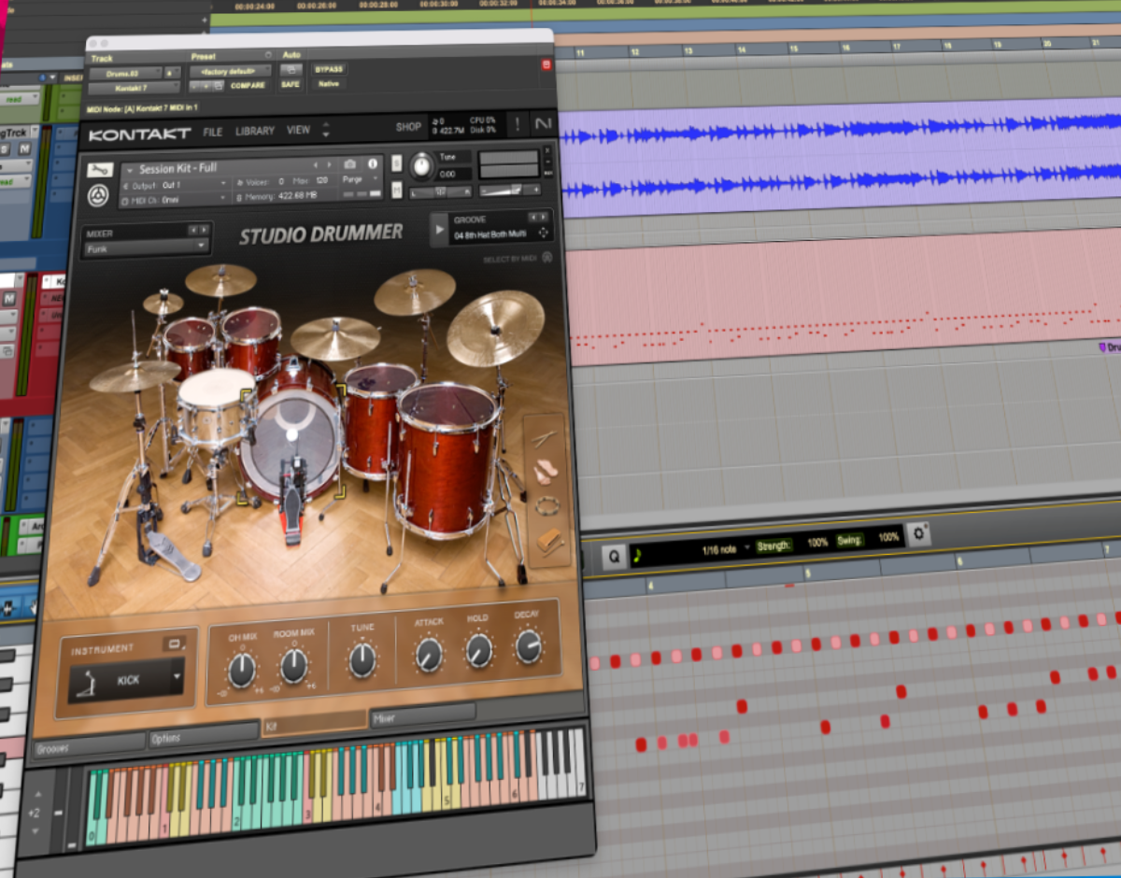Image resolution: width=1121 pixels, height=878 pixels.
Task: Click the red target button in plug-in header
Action: 546,64
